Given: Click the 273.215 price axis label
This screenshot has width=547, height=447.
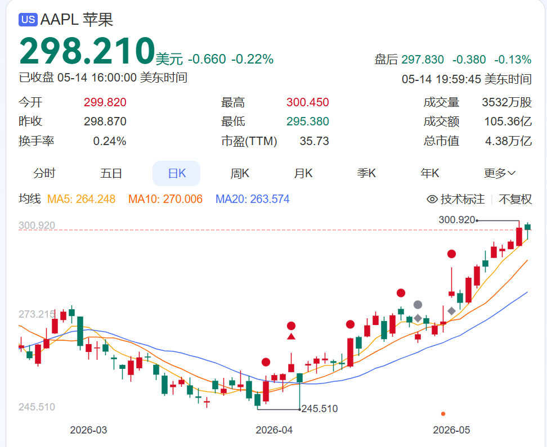Looking at the screenshot, I should point(37,314).
